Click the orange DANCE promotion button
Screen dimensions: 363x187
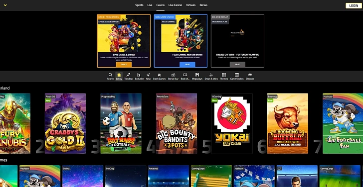(x=124, y=65)
